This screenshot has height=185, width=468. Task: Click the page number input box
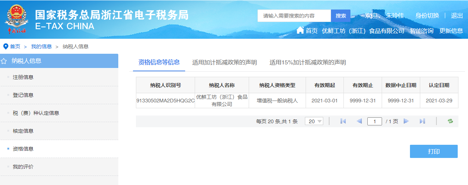coord(374,121)
